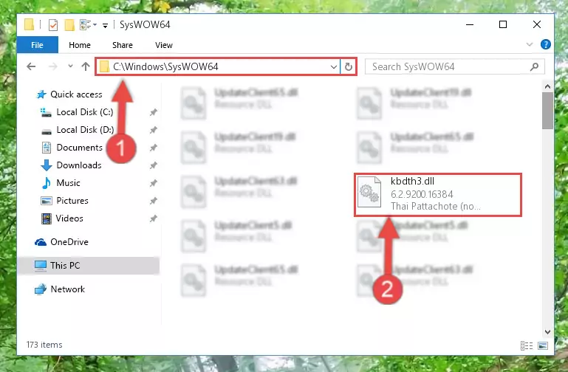
Task: Open the Customize Quick Access Toolbar dropdown
Action: click(105, 25)
